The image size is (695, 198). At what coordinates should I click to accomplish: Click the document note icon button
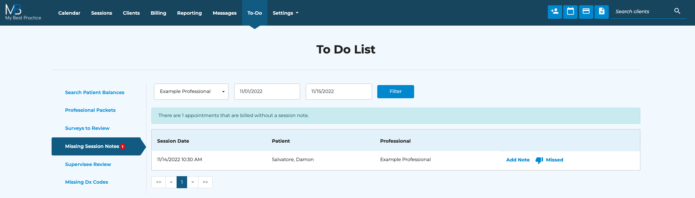[x=602, y=12]
